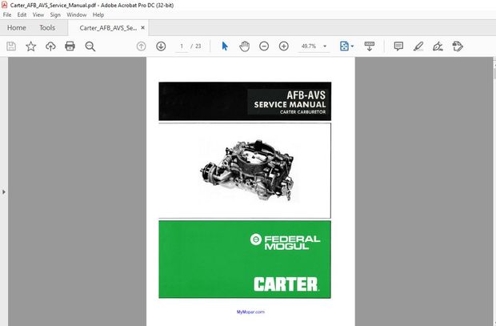Screen dimensions: 496x326
Task: Open fit page display options icon
Action: point(346,46)
